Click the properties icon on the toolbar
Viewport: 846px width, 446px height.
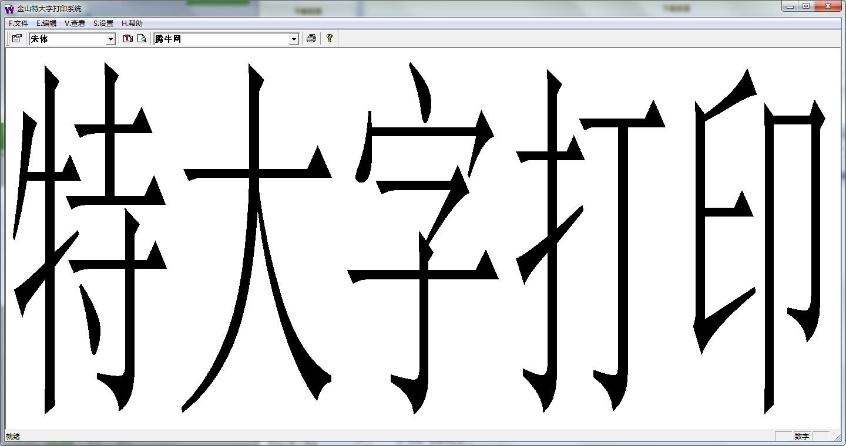[x=16, y=39]
